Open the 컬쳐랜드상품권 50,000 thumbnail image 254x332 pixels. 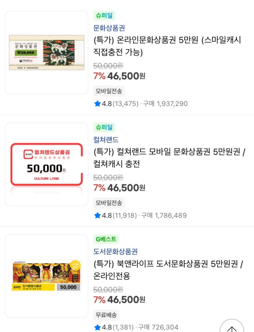[x=46, y=164]
